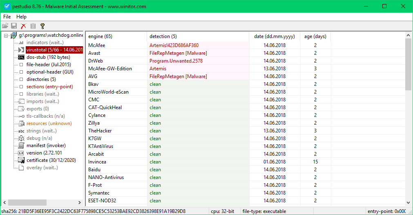Toggle the sections checkbox

click(x=21, y=87)
